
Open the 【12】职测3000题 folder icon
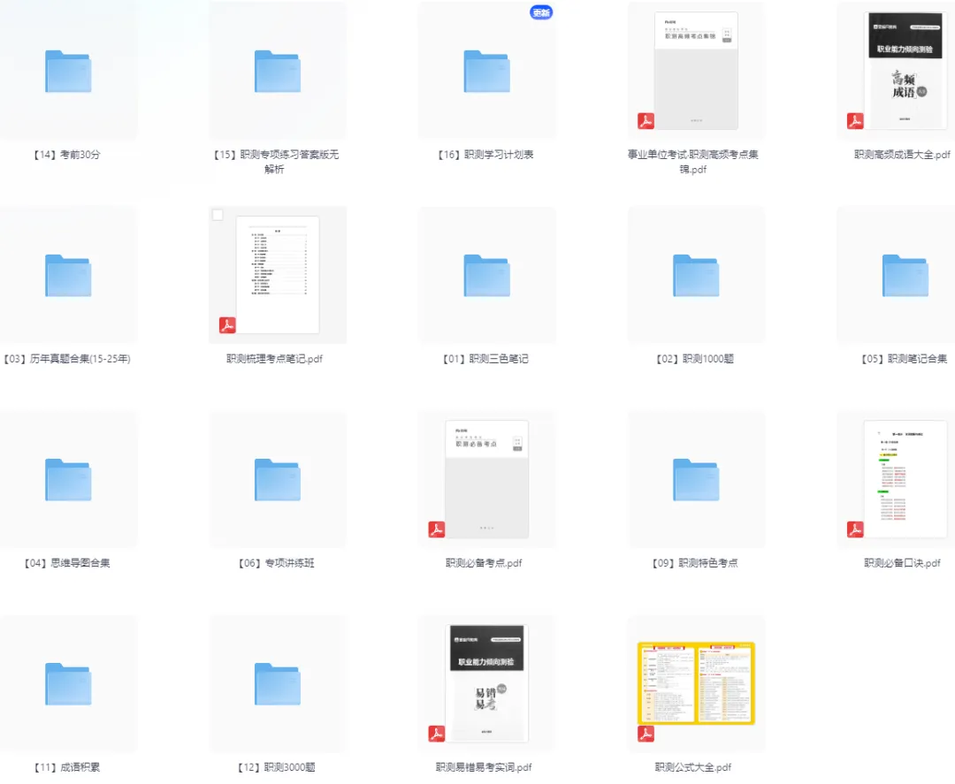tap(278, 684)
